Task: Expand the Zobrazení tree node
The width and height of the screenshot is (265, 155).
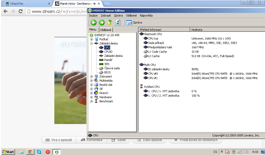Action: [x=91, y=76]
